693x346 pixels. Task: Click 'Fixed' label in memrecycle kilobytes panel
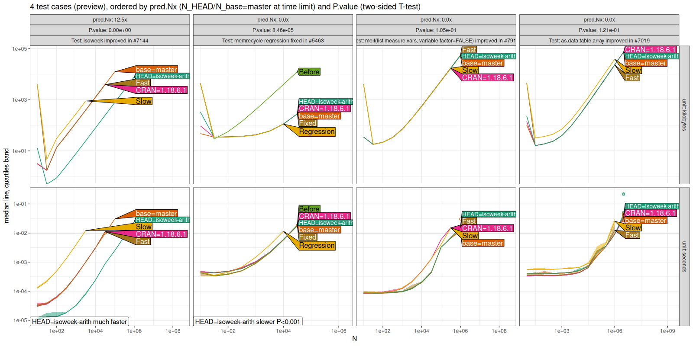click(x=308, y=123)
